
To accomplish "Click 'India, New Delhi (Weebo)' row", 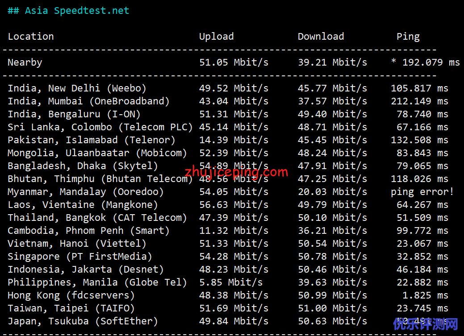I will click(228, 88).
